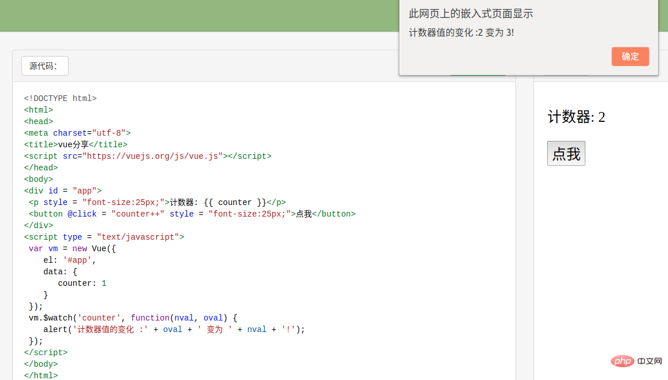Click the meta charset "utf-8" line
Viewport: 668px width, 380px height.
77,133
